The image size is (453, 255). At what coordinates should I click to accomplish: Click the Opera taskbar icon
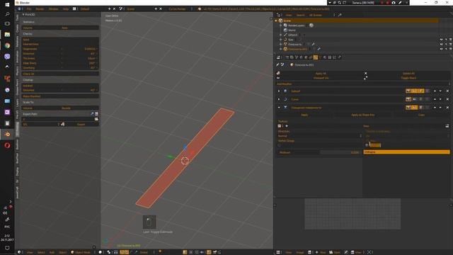click(7, 145)
